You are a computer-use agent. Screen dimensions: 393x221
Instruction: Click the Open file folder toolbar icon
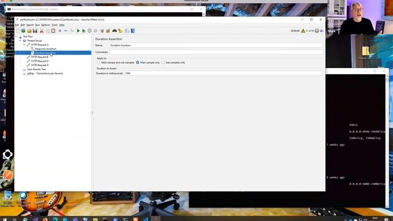[29, 31]
